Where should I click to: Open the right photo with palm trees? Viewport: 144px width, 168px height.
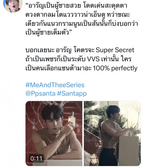(112, 133)
